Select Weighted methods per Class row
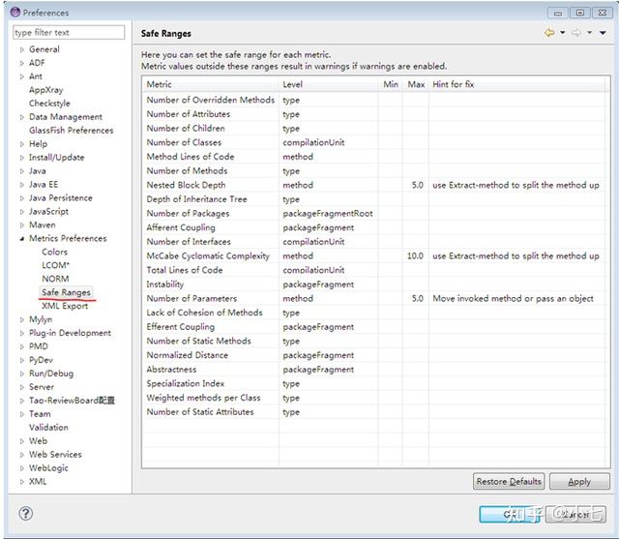 point(373,398)
